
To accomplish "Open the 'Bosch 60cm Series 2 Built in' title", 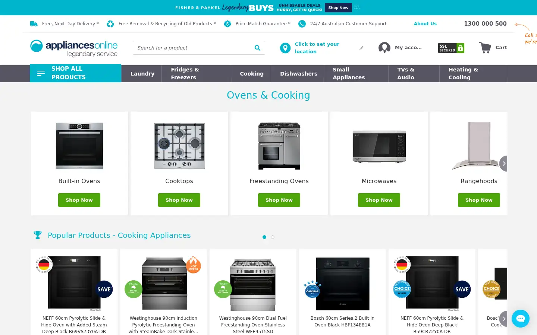I will click(342, 321).
